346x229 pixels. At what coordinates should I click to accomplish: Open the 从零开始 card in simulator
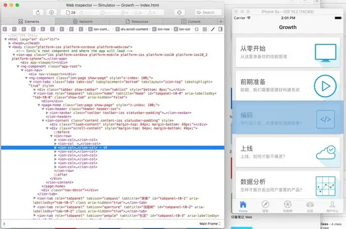287,52
